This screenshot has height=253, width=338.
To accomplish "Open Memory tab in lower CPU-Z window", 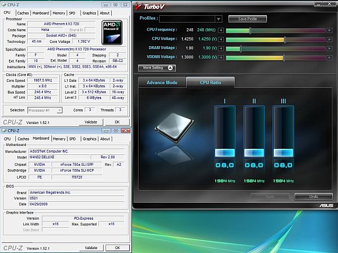I will [x=59, y=139].
